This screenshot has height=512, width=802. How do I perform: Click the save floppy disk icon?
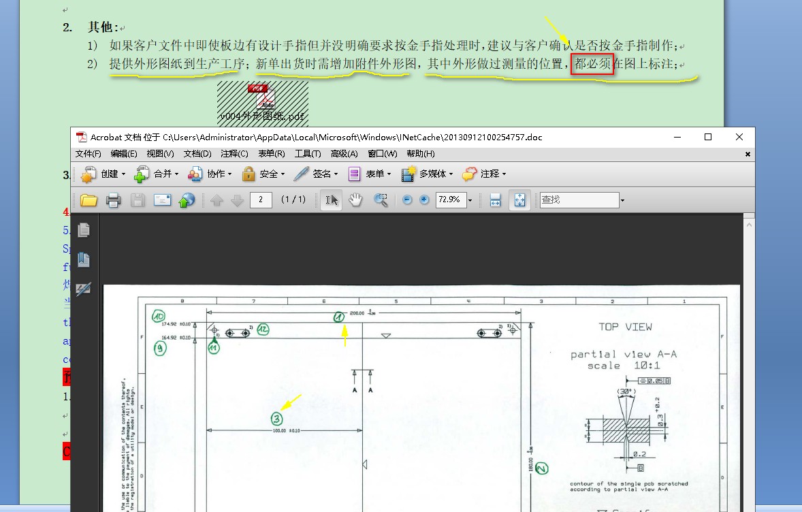click(138, 200)
